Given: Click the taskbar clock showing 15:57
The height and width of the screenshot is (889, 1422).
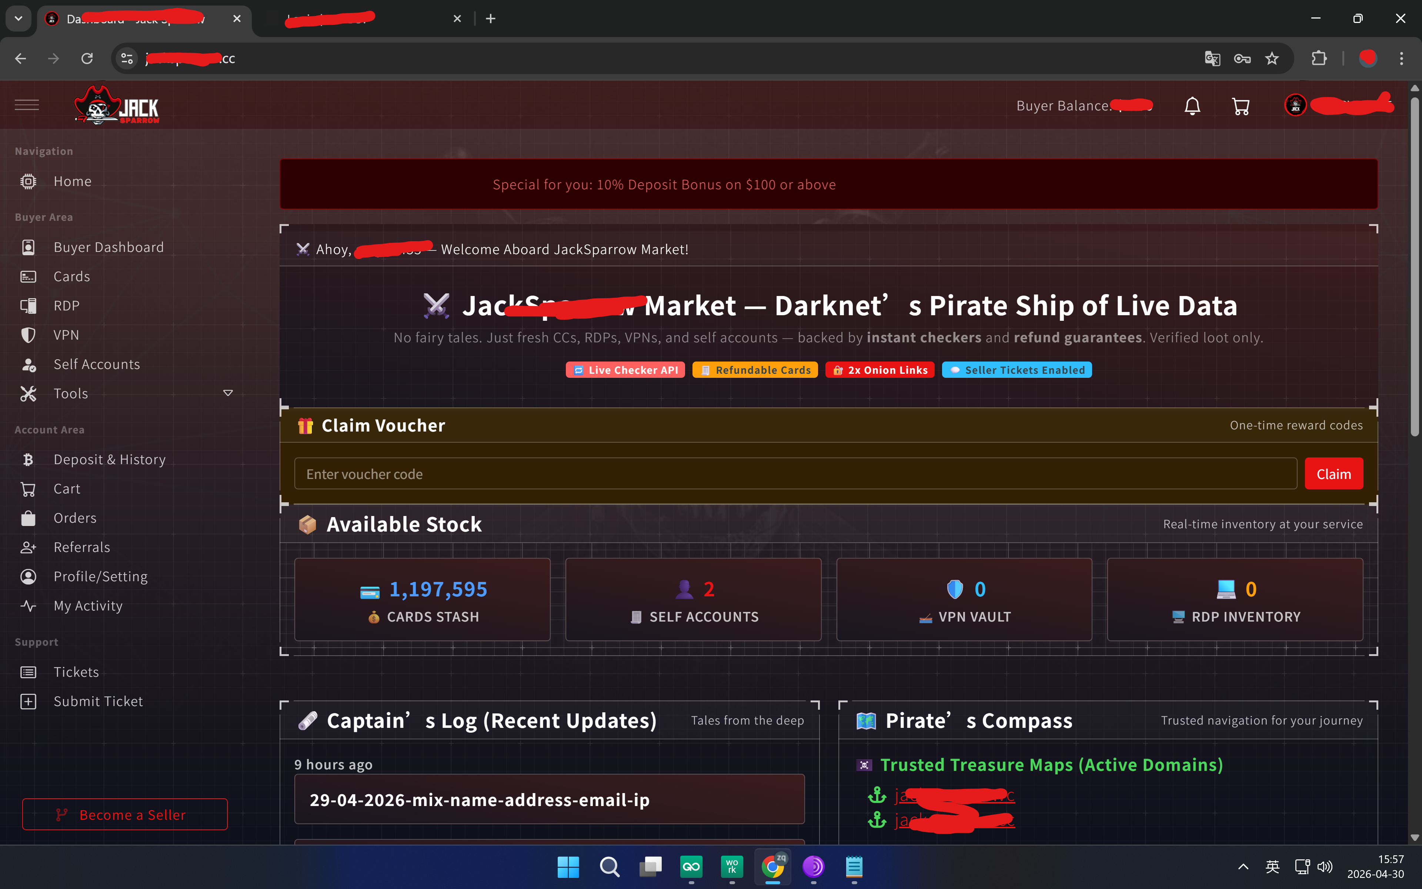Looking at the screenshot, I should 1376,867.
